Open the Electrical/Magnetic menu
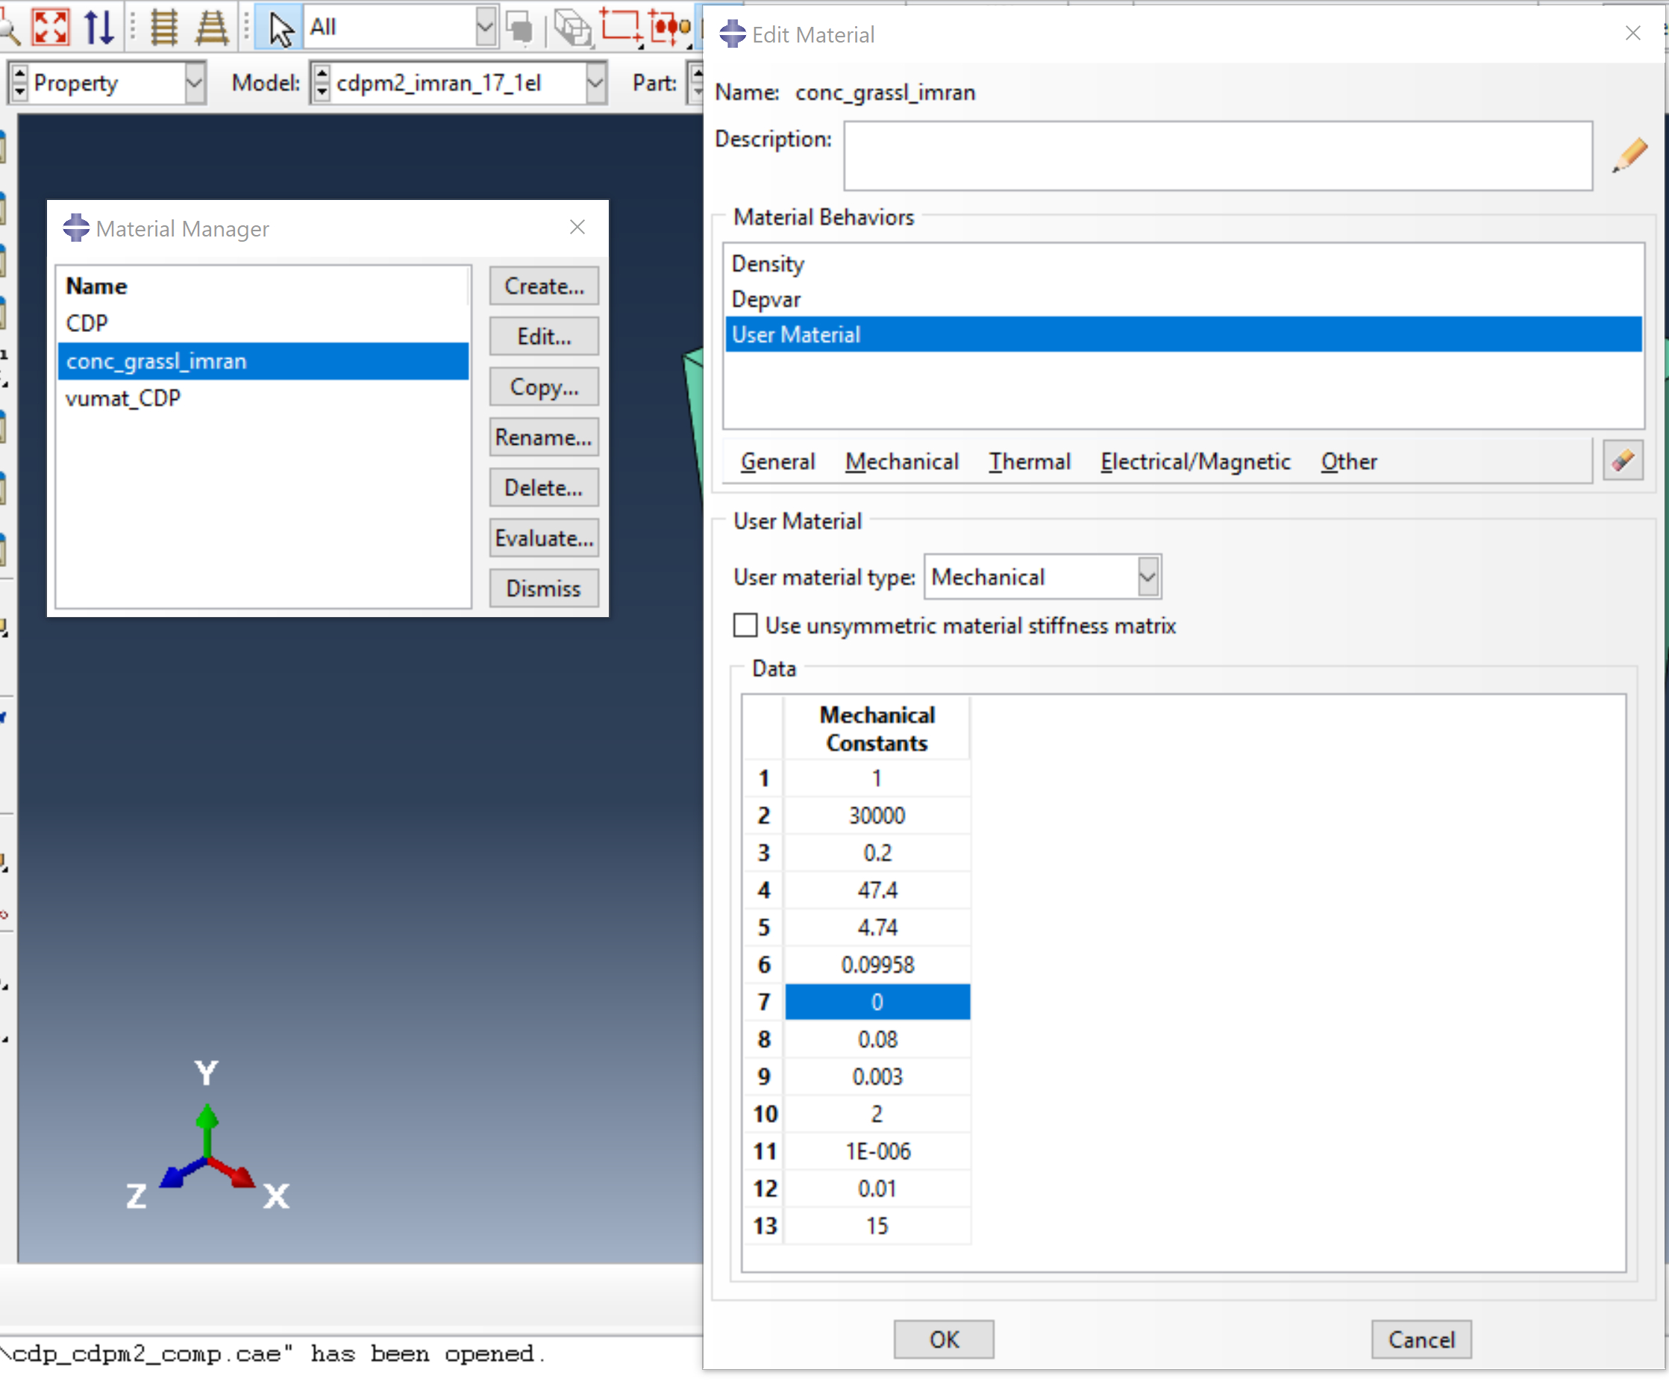This screenshot has width=1669, height=1384. [x=1194, y=462]
